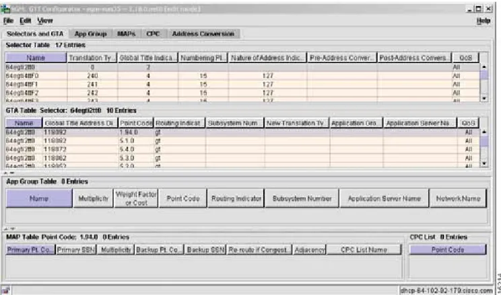
Task: Click Numbering Plan column header
Action: click(203, 58)
